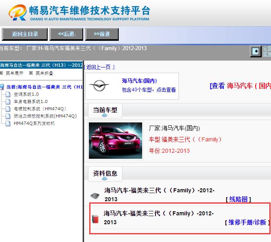Image resolution: width=271 pixels, height=242 pixels.
Task: Click the gray chip icon for 线路图 row
Action: pyautogui.click(x=95, y=196)
